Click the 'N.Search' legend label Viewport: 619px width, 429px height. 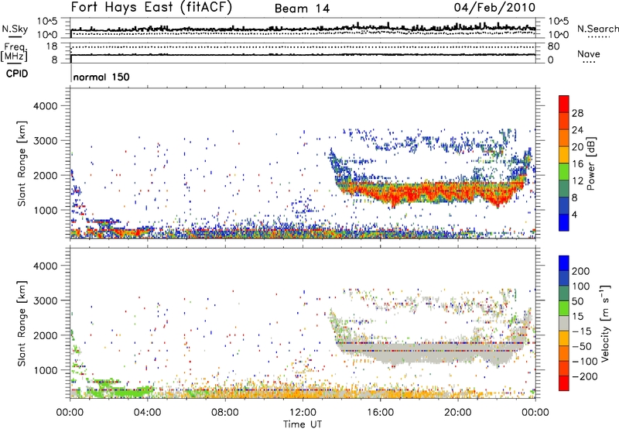click(597, 29)
